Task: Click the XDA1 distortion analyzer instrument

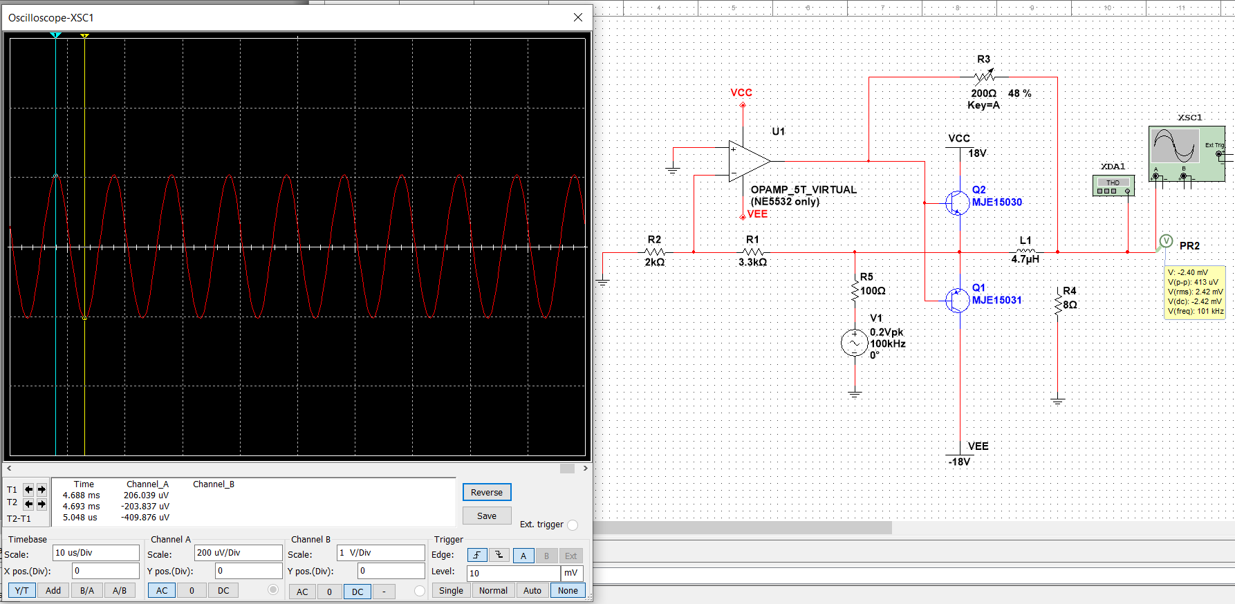Action: tap(1113, 186)
